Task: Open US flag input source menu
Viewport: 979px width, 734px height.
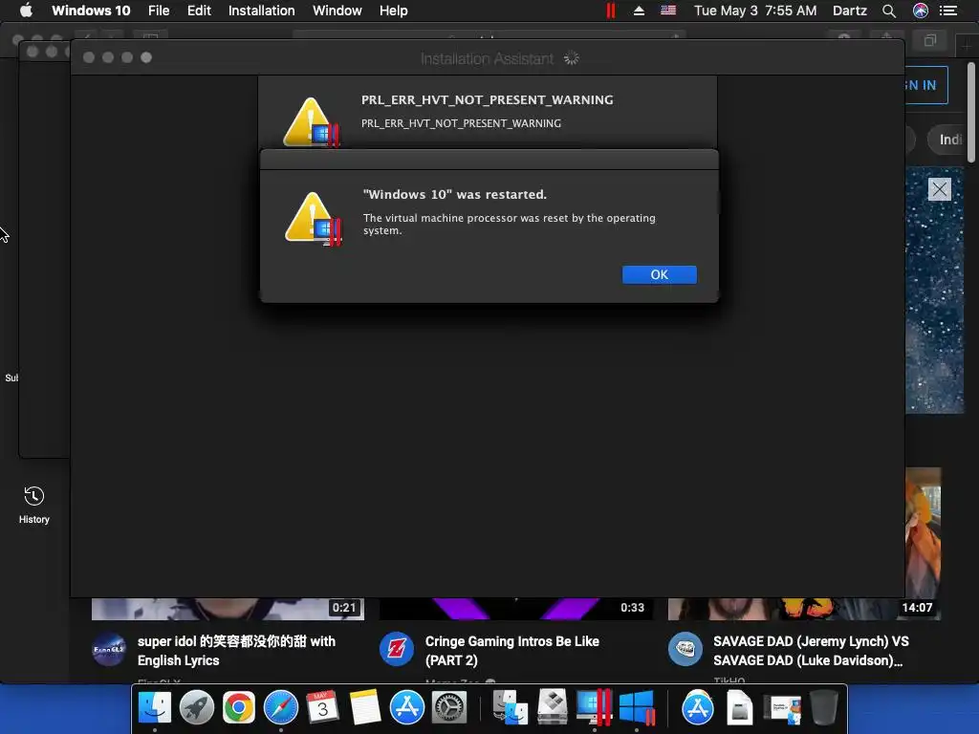Action: pos(668,11)
